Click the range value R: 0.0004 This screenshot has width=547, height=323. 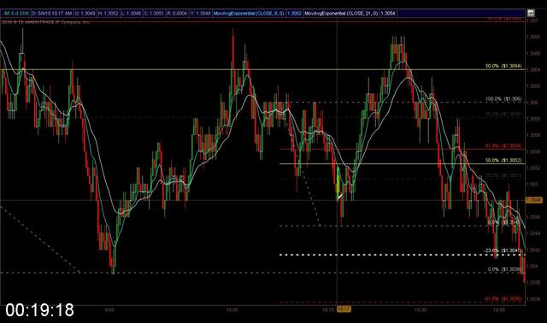[x=177, y=14]
